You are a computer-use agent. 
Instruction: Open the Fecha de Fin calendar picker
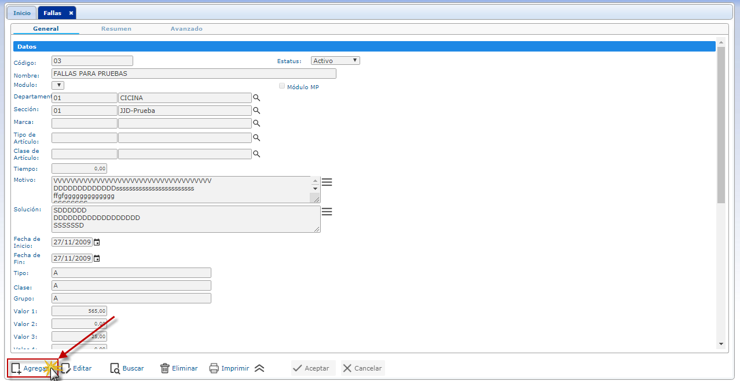tap(97, 258)
